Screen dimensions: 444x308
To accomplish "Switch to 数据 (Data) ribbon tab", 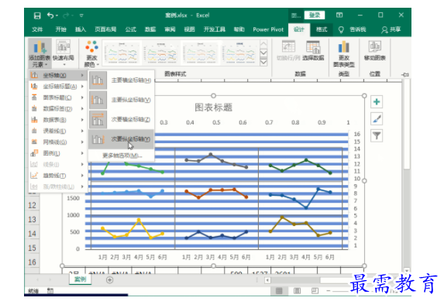I will (150, 29).
